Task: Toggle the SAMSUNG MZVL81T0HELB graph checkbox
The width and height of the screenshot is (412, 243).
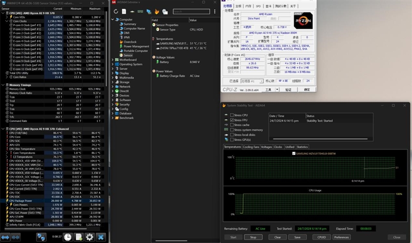Action: [294, 154]
